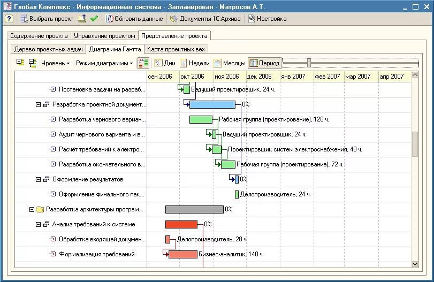Click the апр 2007 column header
Screen dimensions: 434x282
coord(395,77)
